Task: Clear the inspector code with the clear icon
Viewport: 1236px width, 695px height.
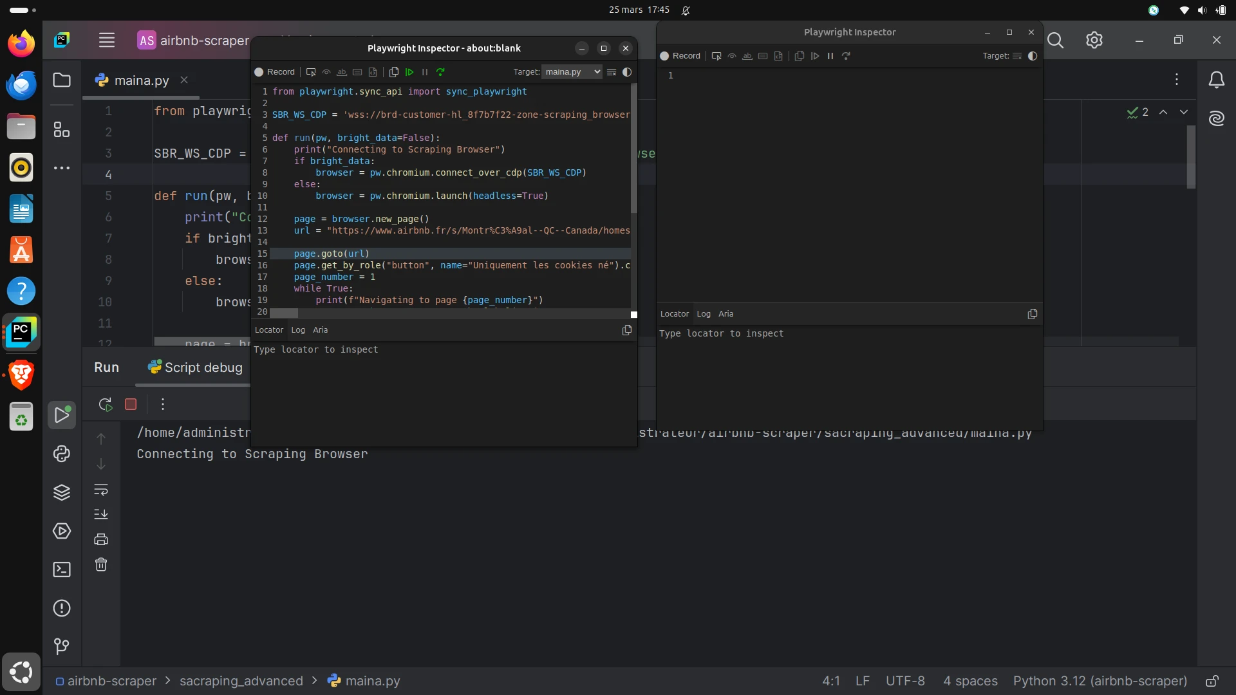Action: pyautogui.click(x=612, y=72)
